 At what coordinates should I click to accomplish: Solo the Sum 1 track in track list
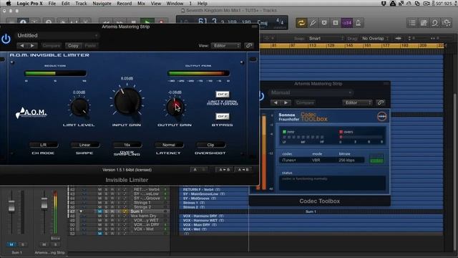pos(106,211)
